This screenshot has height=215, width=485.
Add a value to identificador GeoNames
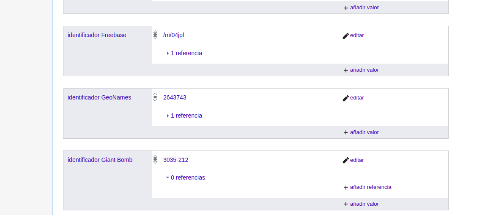[364, 132]
